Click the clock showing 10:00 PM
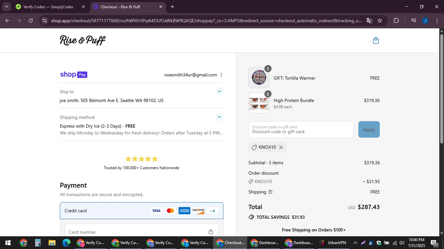This screenshot has width=444, height=249. pyautogui.click(x=416, y=240)
